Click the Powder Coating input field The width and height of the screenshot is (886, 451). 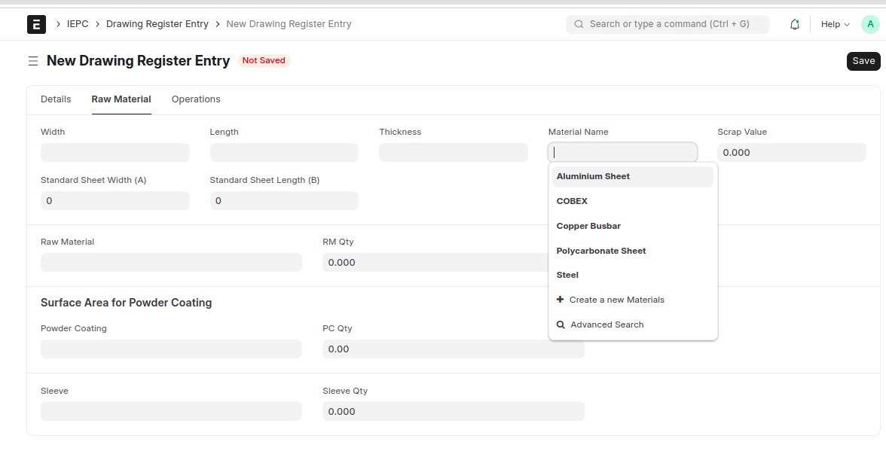coord(171,349)
